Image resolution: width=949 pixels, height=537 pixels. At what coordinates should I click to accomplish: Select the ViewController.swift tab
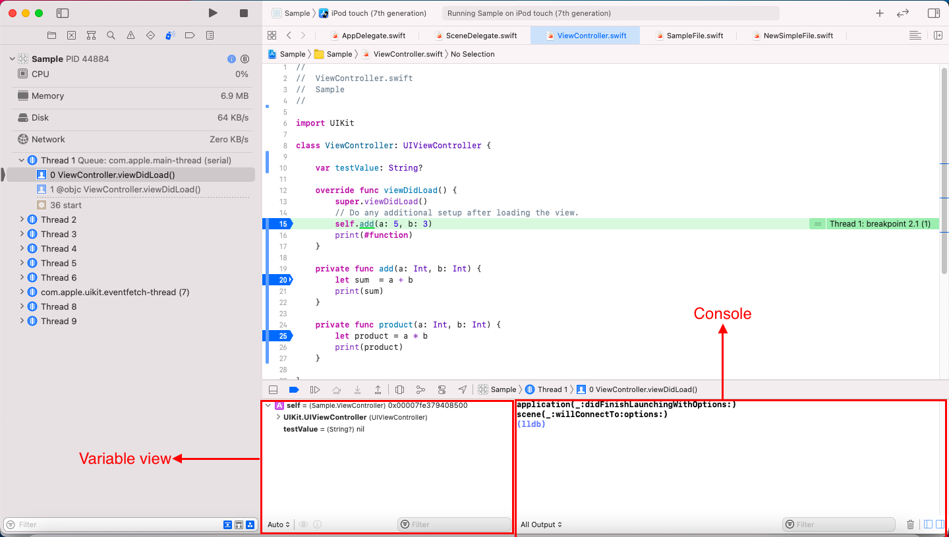pos(585,36)
